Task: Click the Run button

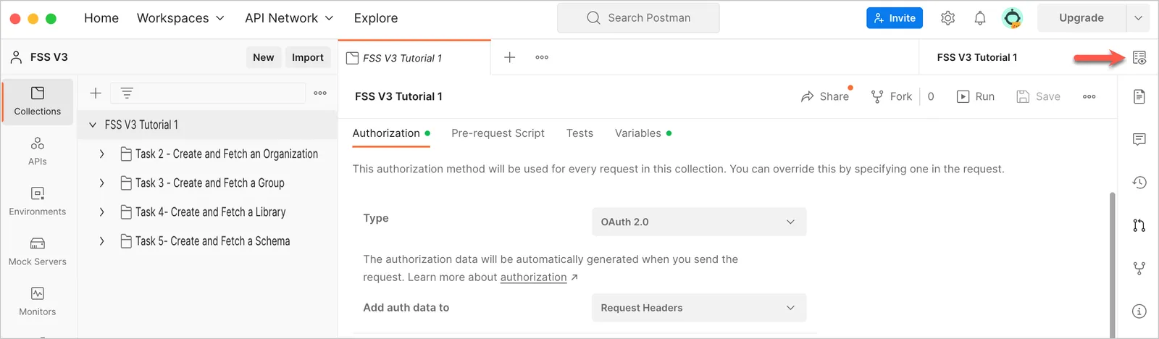Action: point(976,96)
